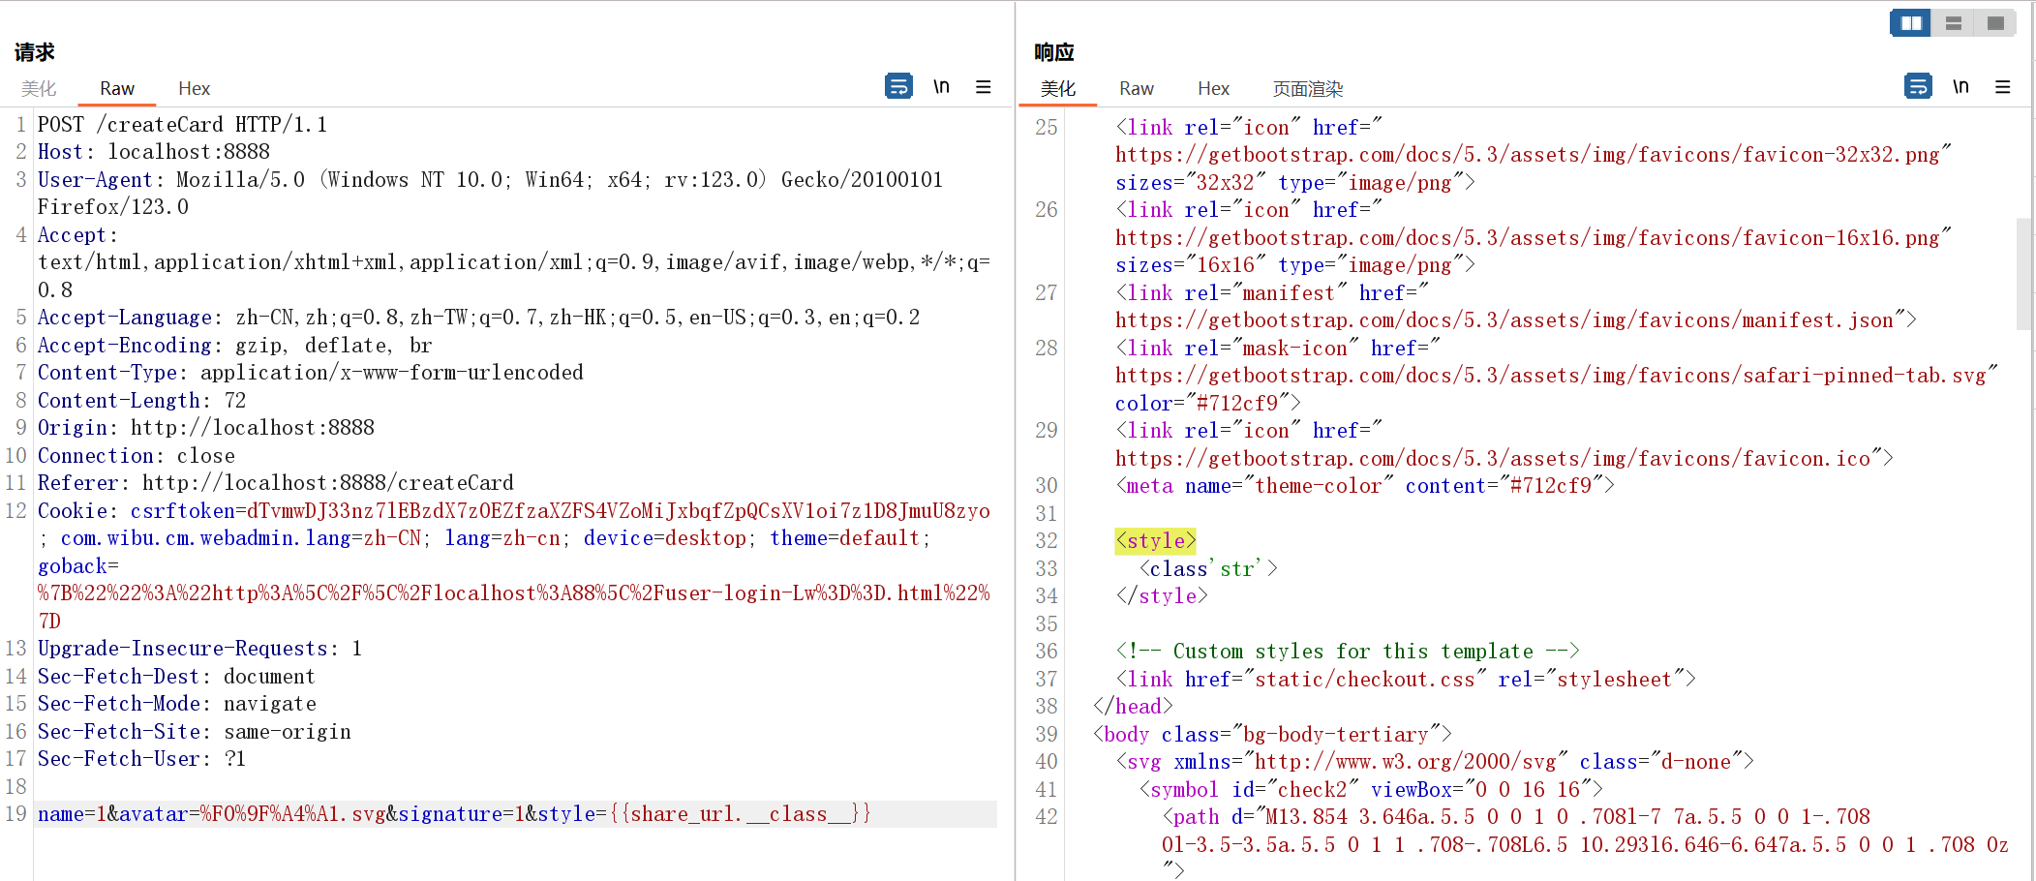The height and width of the screenshot is (881, 2036).
Task: Click the 'Accept-Encoding: gzip, deflate, br' line
Action: (x=235, y=345)
